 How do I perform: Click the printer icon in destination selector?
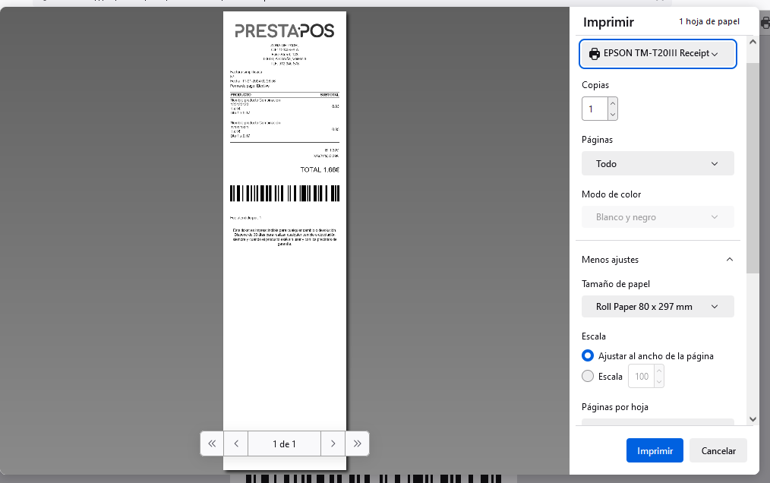click(x=594, y=54)
